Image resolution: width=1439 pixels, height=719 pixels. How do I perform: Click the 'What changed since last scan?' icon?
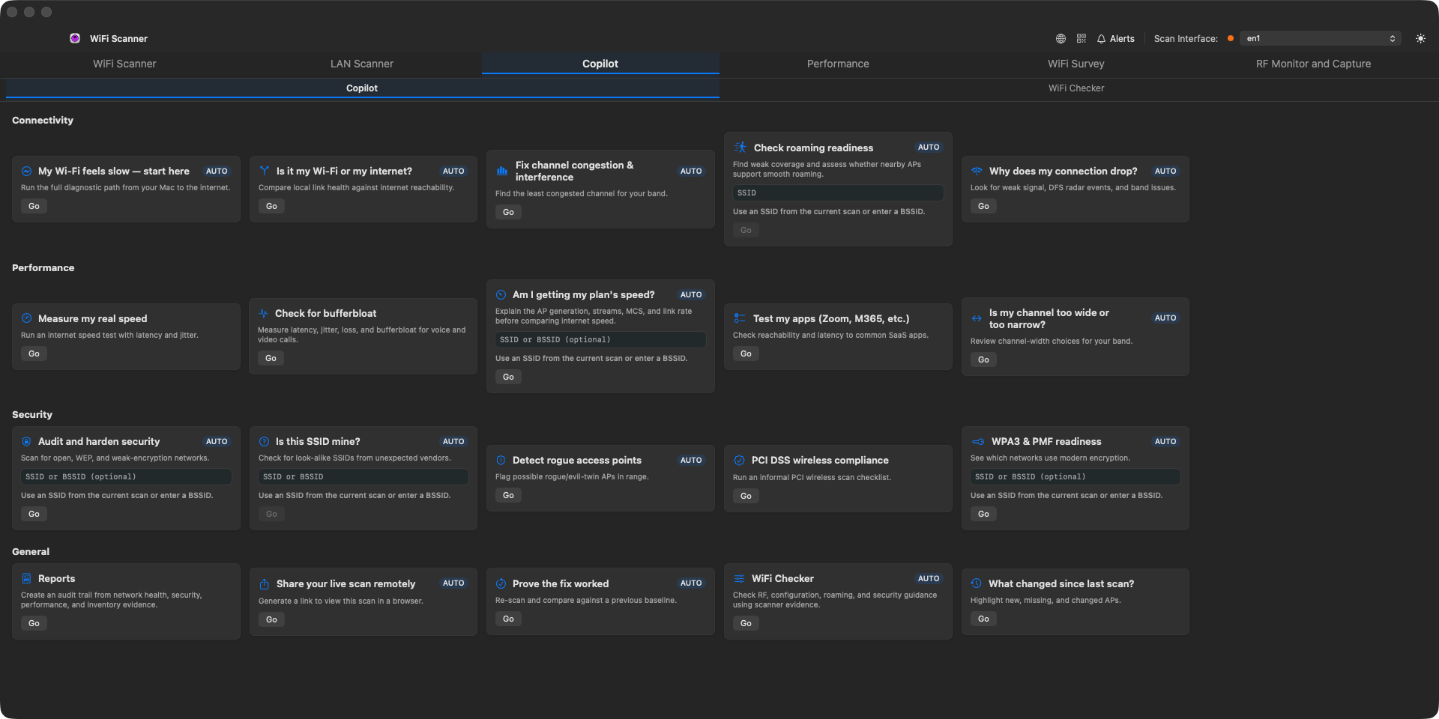click(976, 583)
